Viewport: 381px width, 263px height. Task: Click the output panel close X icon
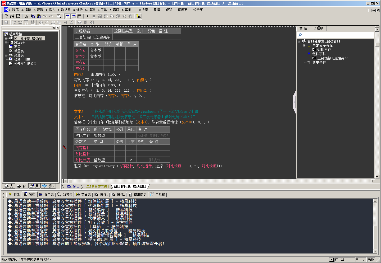click(3, 194)
